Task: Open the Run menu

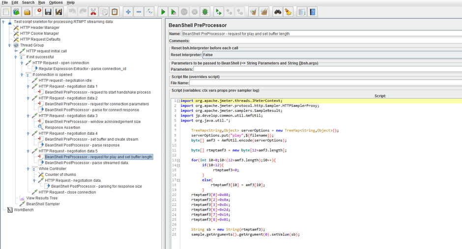Action: click(x=42, y=2)
